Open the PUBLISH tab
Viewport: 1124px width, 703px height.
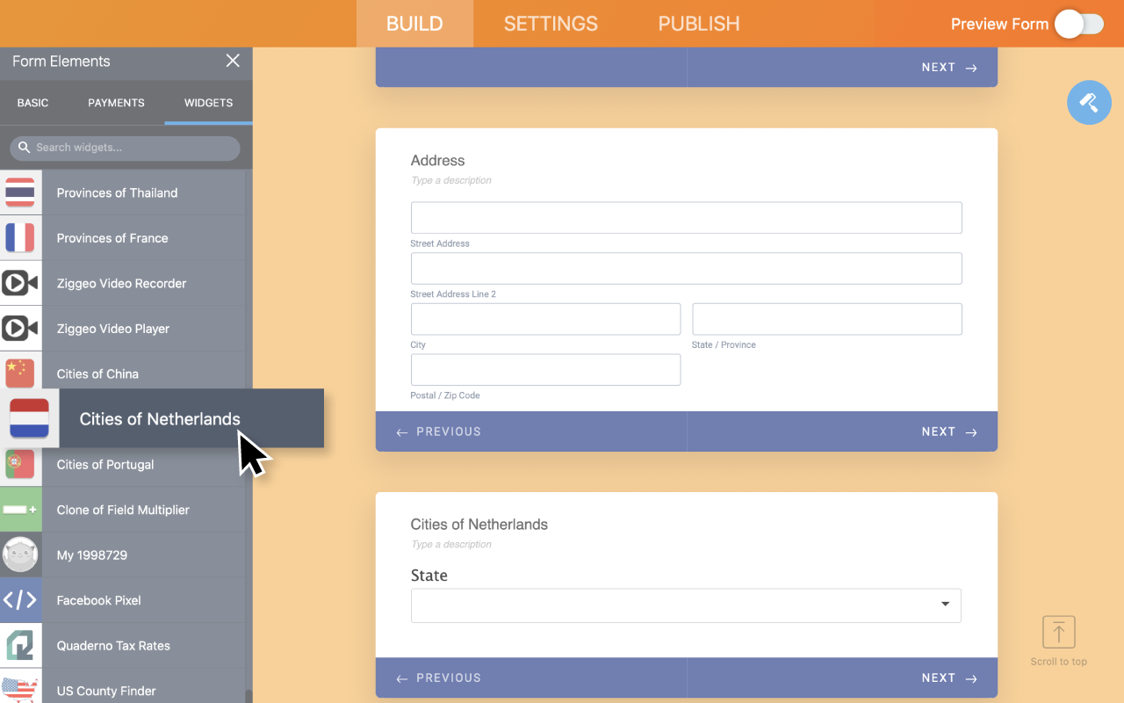click(x=699, y=24)
